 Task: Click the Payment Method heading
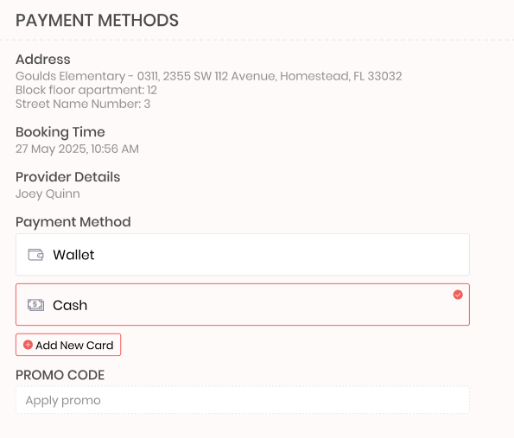click(x=73, y=222)
